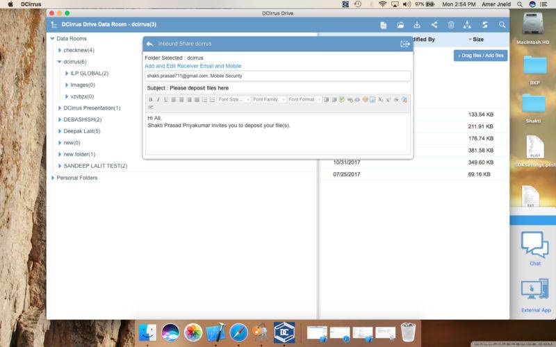Expand the Images(0) folder arrow
The height and width of the screenshot is (347, 556).
tap(67, 85)
